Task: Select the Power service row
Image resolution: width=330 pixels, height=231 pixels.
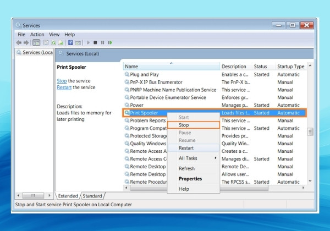Action: point(215,105)
